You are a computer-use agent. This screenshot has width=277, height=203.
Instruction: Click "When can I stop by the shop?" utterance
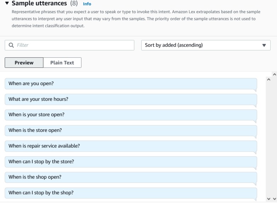click(x=130, y=193)
